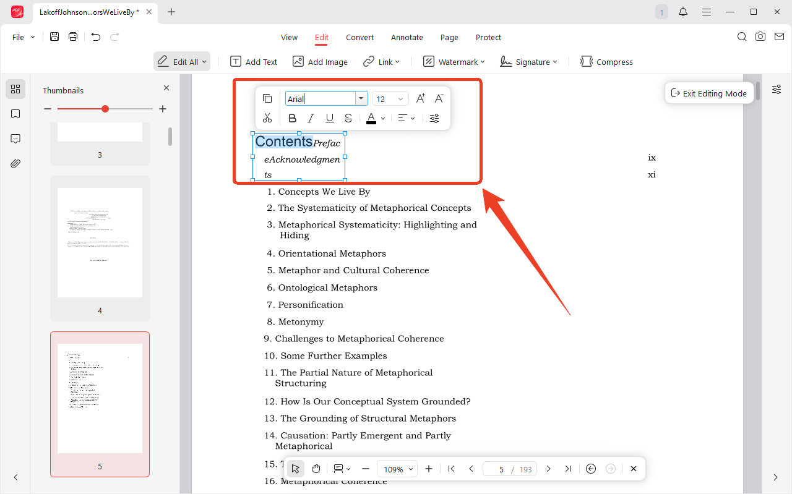Screen dimensions: 792x494
Task: Click the font color swatch A
Action: click(x=371, y=118)
